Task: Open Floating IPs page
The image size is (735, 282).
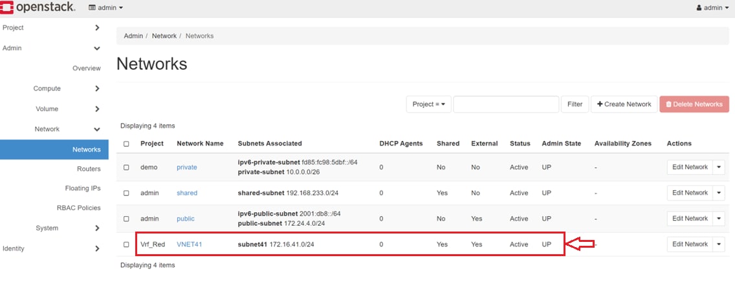Action: coord(83,188)
